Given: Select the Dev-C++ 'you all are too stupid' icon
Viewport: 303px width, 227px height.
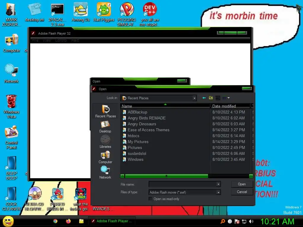Looking at the screenshot, I should [150, 14].
